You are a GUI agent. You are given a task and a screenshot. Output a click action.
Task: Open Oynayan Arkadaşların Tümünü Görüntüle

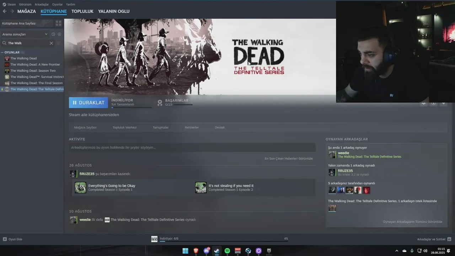(x=412, y=222)
